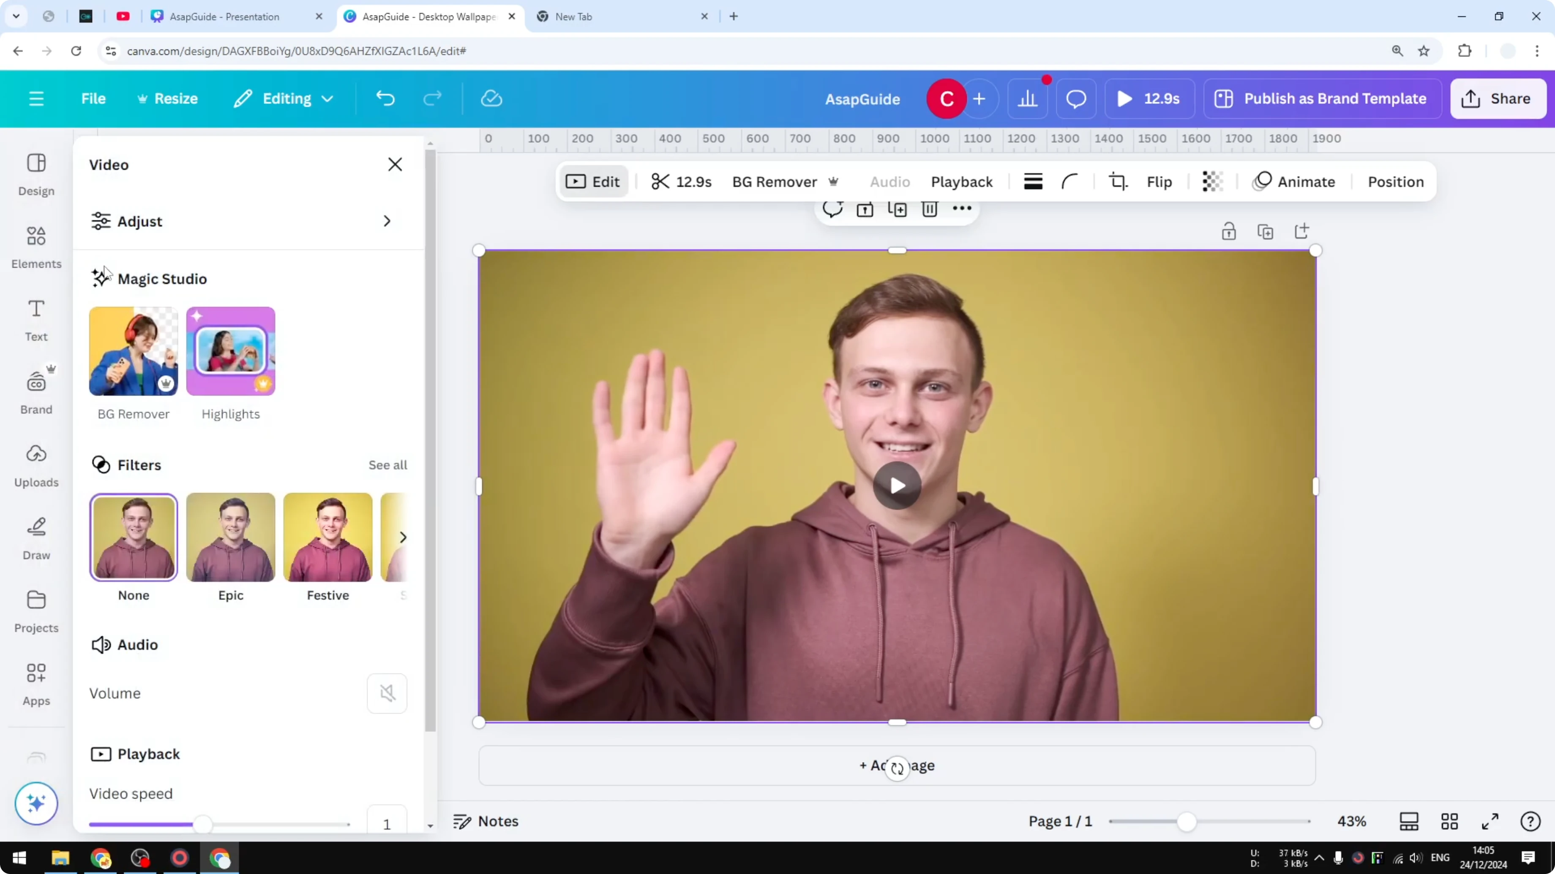Delete the selected video using trash icon
The width and height of the screenshot is (1555, 874).
(x=930, y=209)
